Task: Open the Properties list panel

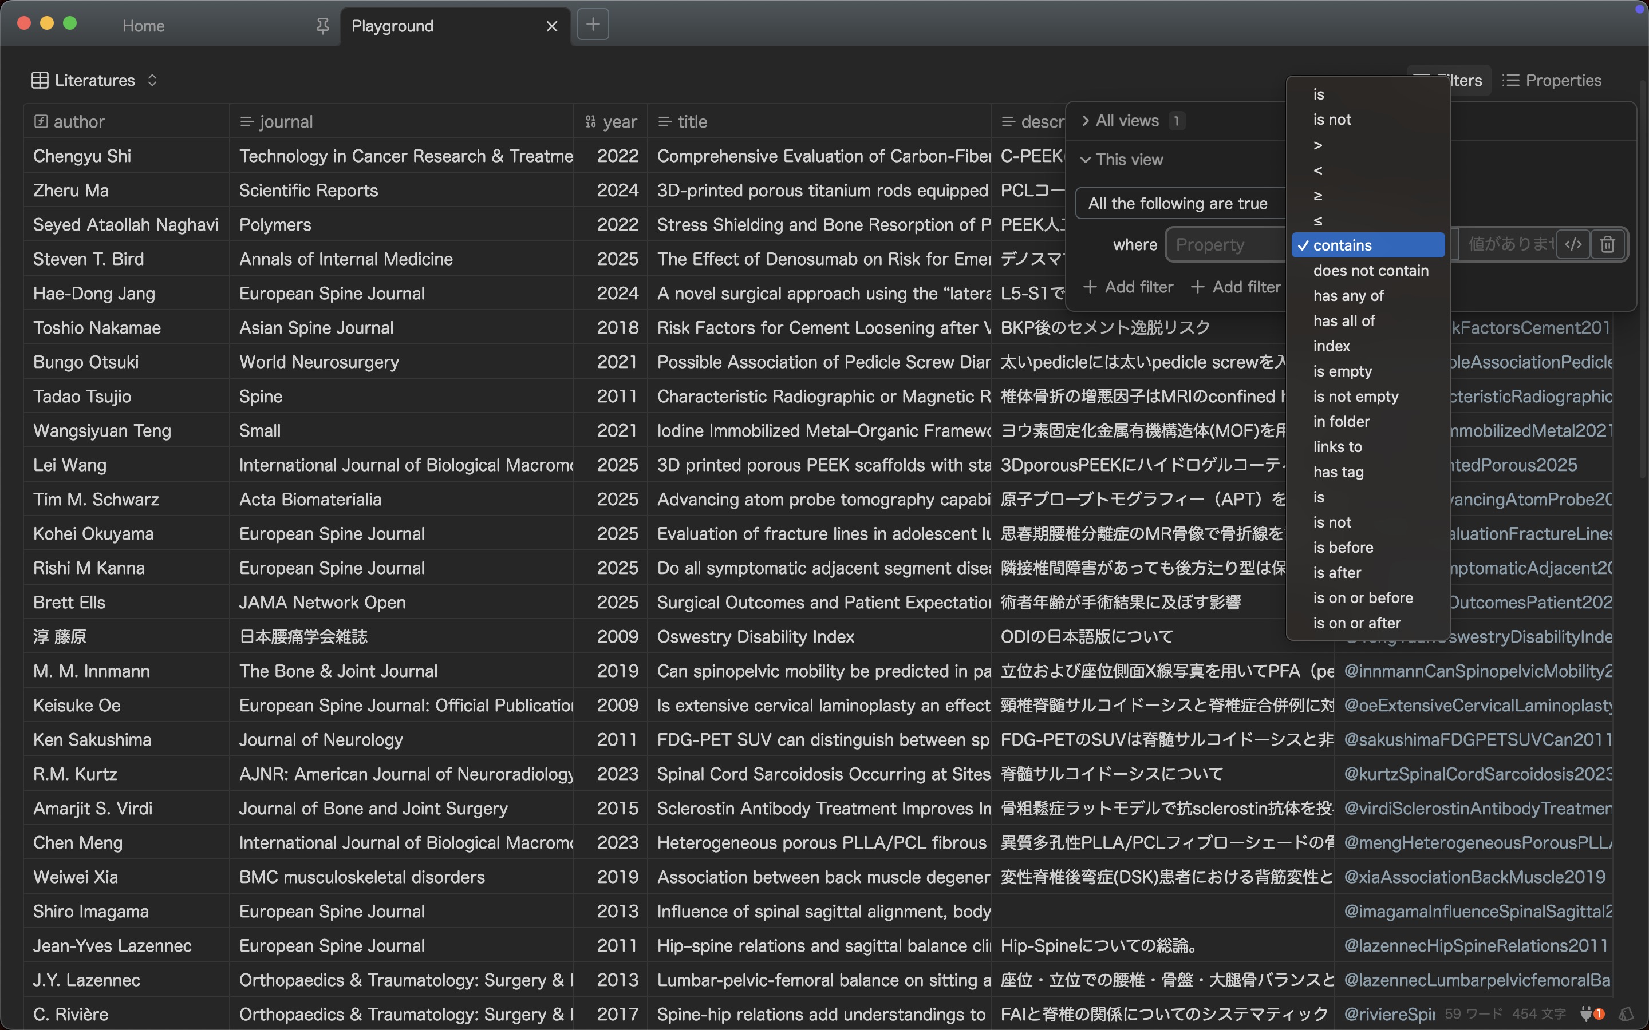Action: tap(1552, 80)
